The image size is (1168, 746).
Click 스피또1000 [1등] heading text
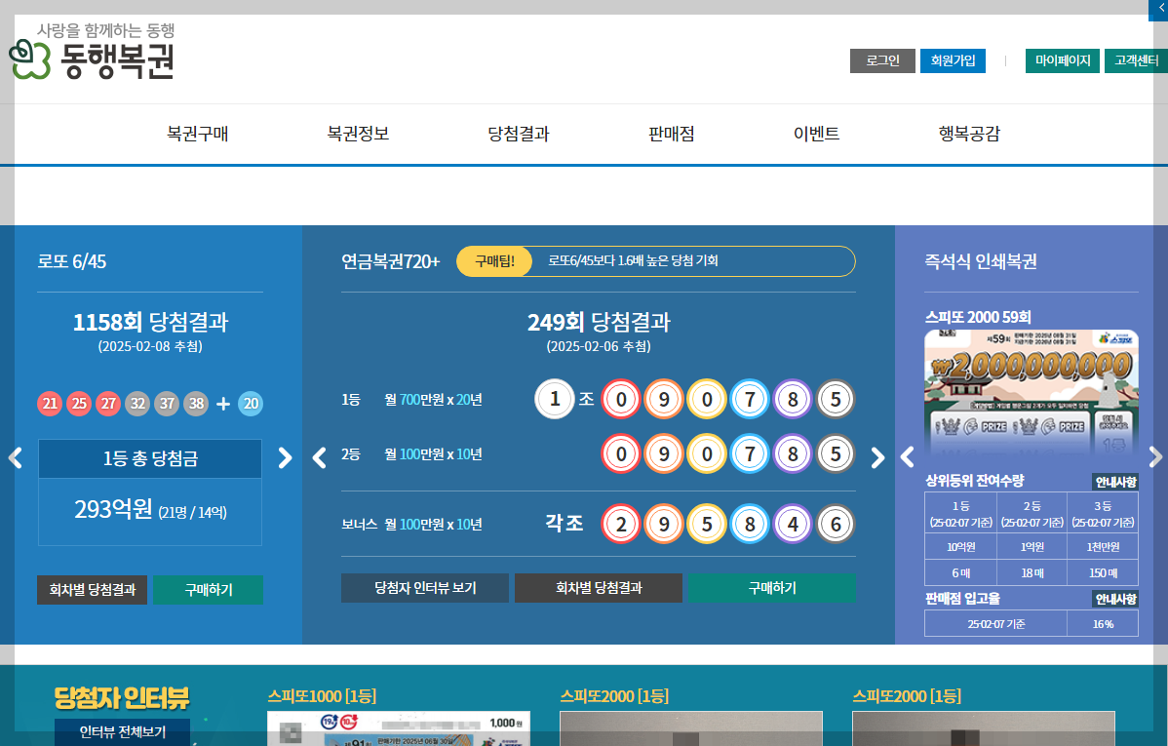pos(322,696)
